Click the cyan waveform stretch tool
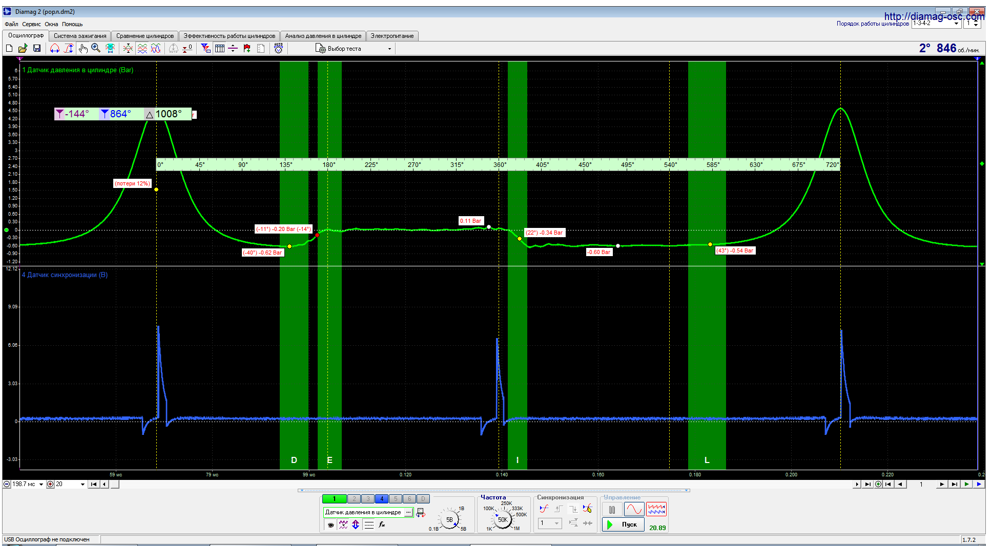992x546 pixels. 110,48
